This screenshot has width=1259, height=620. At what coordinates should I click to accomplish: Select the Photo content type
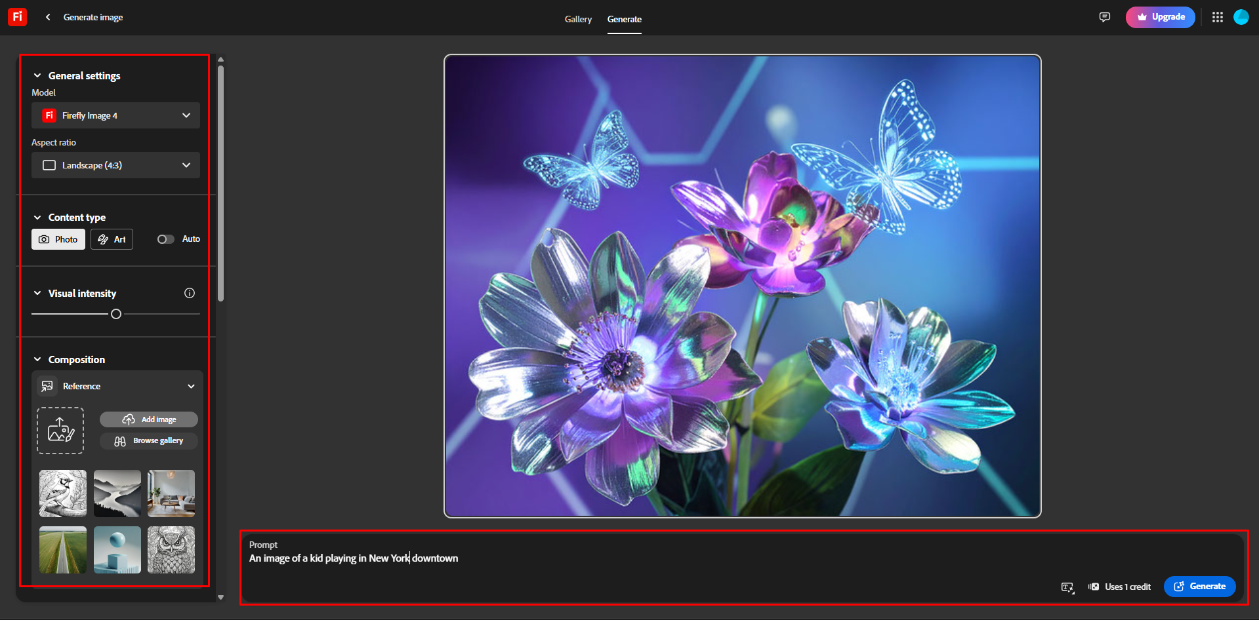(x=58, y=239)
